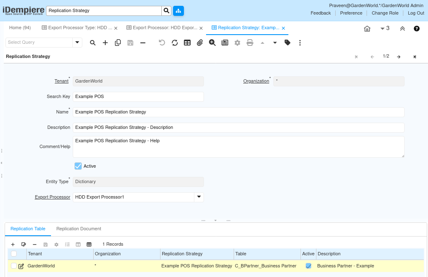Copy record using the duplicate icon
The width and height of the screenshot is (428, 277).
pyautogui.click(x=117, y=43)
